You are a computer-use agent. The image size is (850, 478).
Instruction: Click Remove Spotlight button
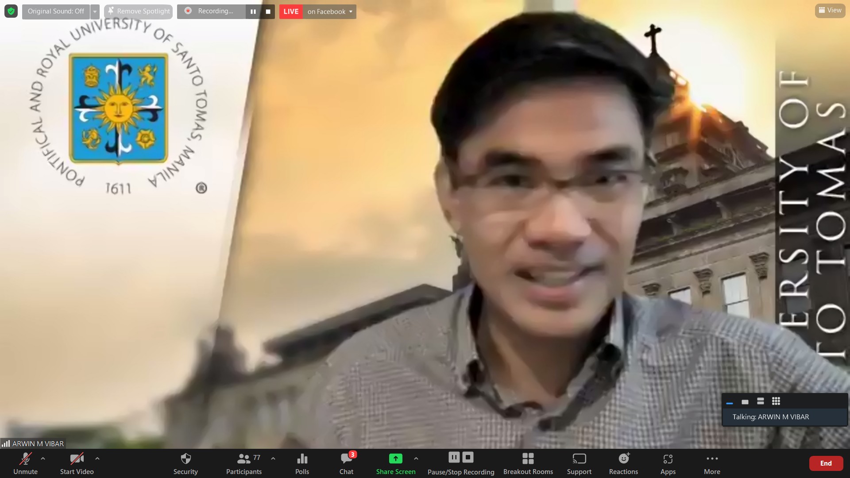139,12
